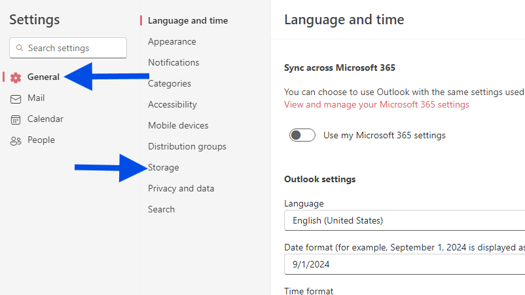This screenshot has width=525, height=295.
Task: Go to Privacy and data
Action: [x=181, y=188]
